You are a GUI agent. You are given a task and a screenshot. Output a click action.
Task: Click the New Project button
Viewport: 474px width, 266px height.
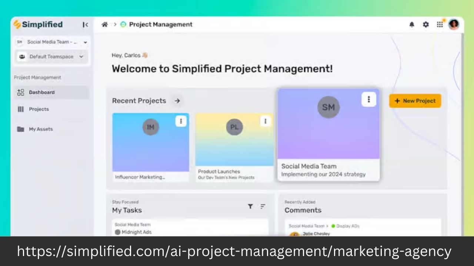click(415, 100)
